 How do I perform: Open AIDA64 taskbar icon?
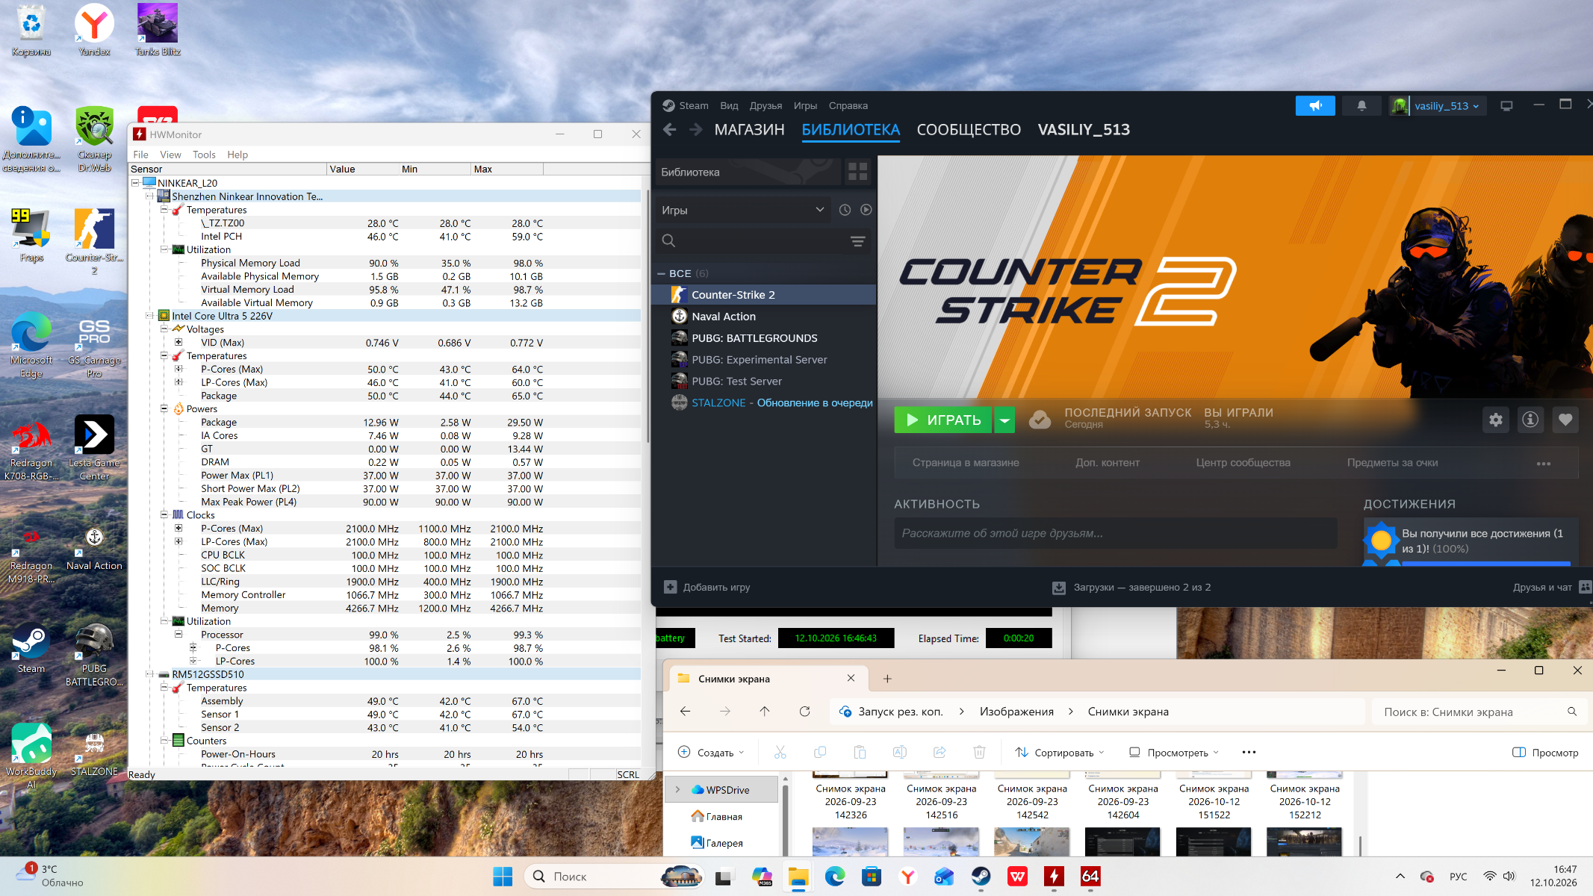pyautogui.click(x=1090, y=877)
